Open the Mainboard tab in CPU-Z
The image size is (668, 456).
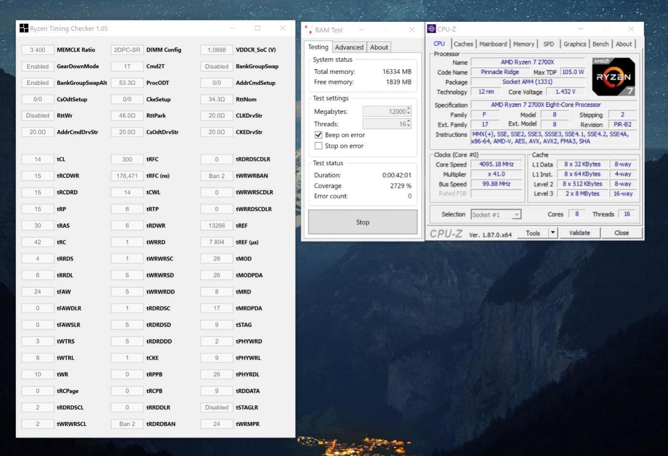493,44
